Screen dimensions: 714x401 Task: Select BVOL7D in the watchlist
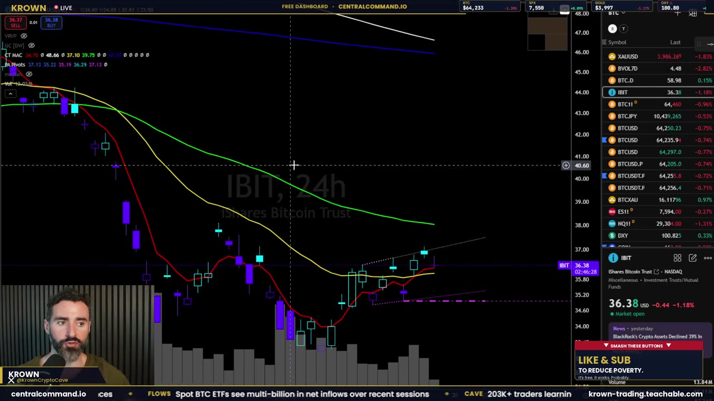[658, 69]
